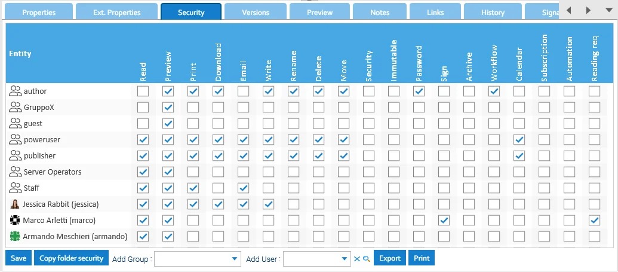Uncheck Calendar permission for poweruser
The width and height of the screenshot is (618, 272).
click(x=519, y=140)
